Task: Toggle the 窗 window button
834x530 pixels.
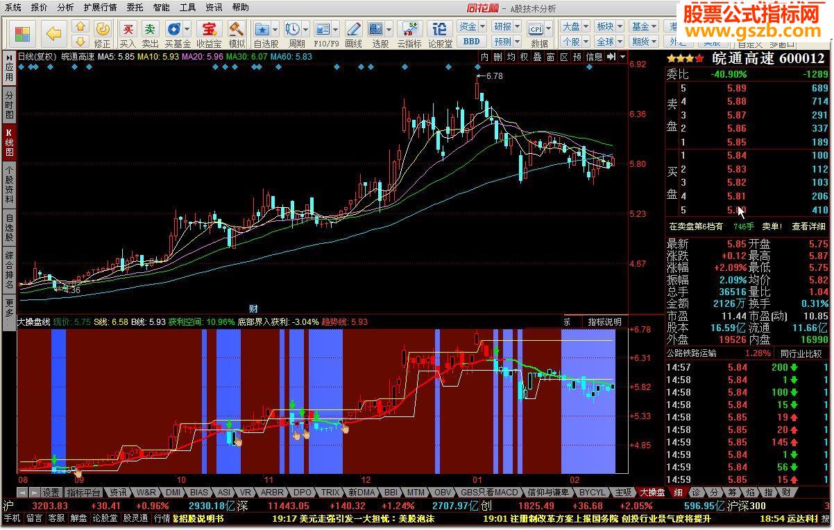Action: pyautogui.click(x=551, y=57)
